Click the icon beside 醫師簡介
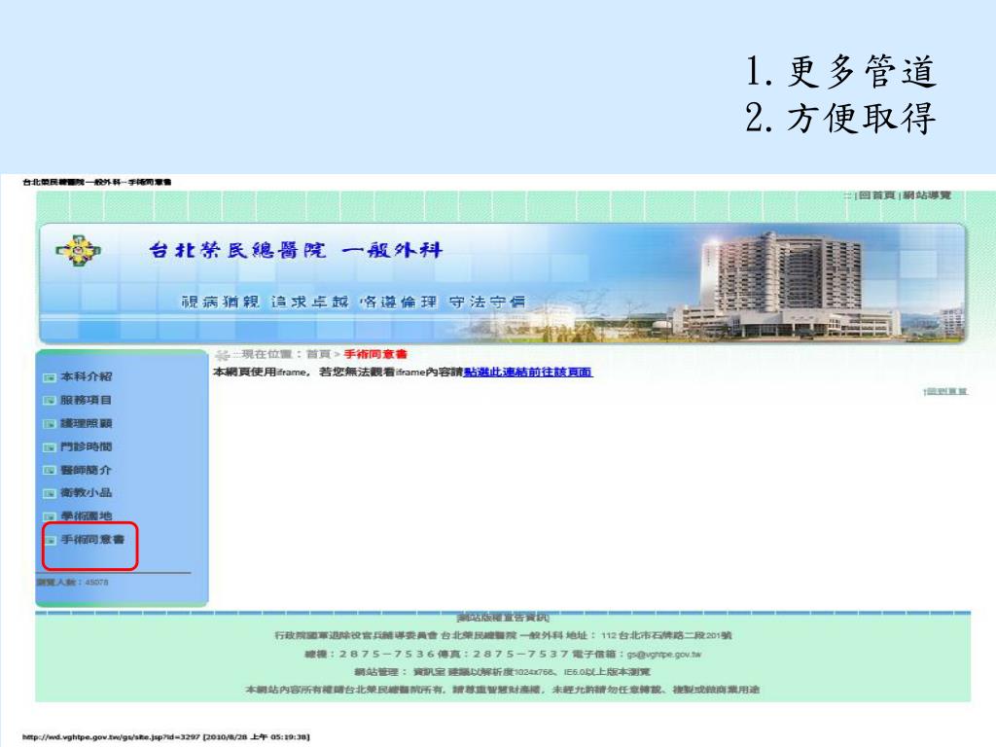This screenshot has width=996, height=747. (50, 470)
